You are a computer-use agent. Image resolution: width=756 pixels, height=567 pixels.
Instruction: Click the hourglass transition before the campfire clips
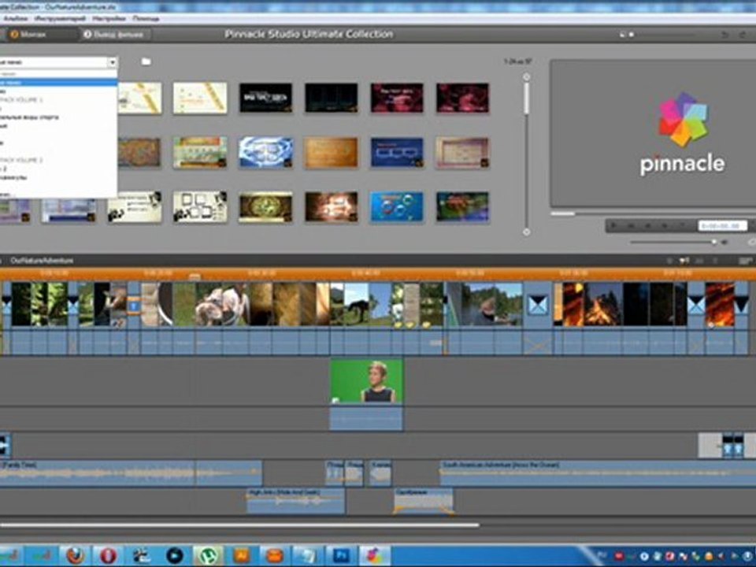point(538,305)
